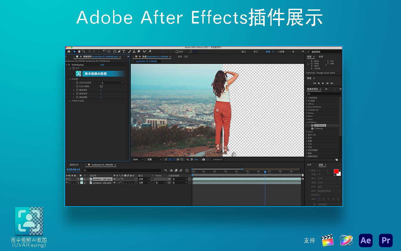The height and width of the screenshot is (251, 401).
Task: Toggle the 仅显示蒙版 checkbox
Action: tap(101, 86)
